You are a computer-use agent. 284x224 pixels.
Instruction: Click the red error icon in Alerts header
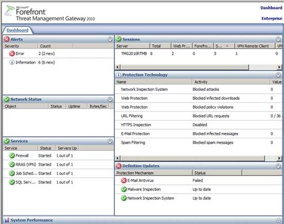pos(7,39)
